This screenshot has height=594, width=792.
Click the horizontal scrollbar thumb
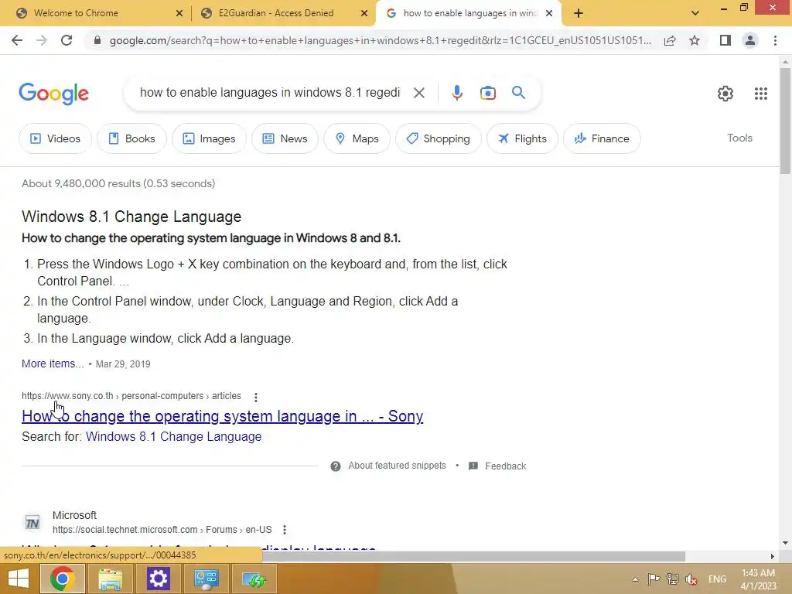473,556
